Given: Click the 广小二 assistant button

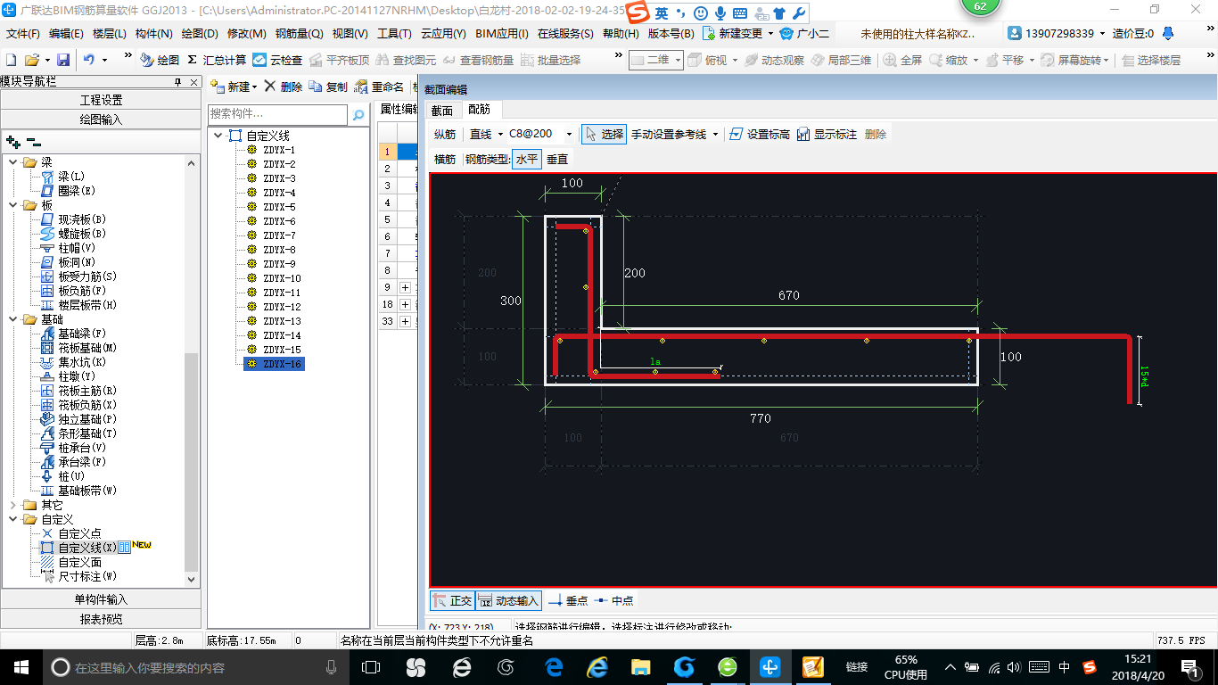Looking at the screenshot, I should pyautogui.click(x=804, y=34).
